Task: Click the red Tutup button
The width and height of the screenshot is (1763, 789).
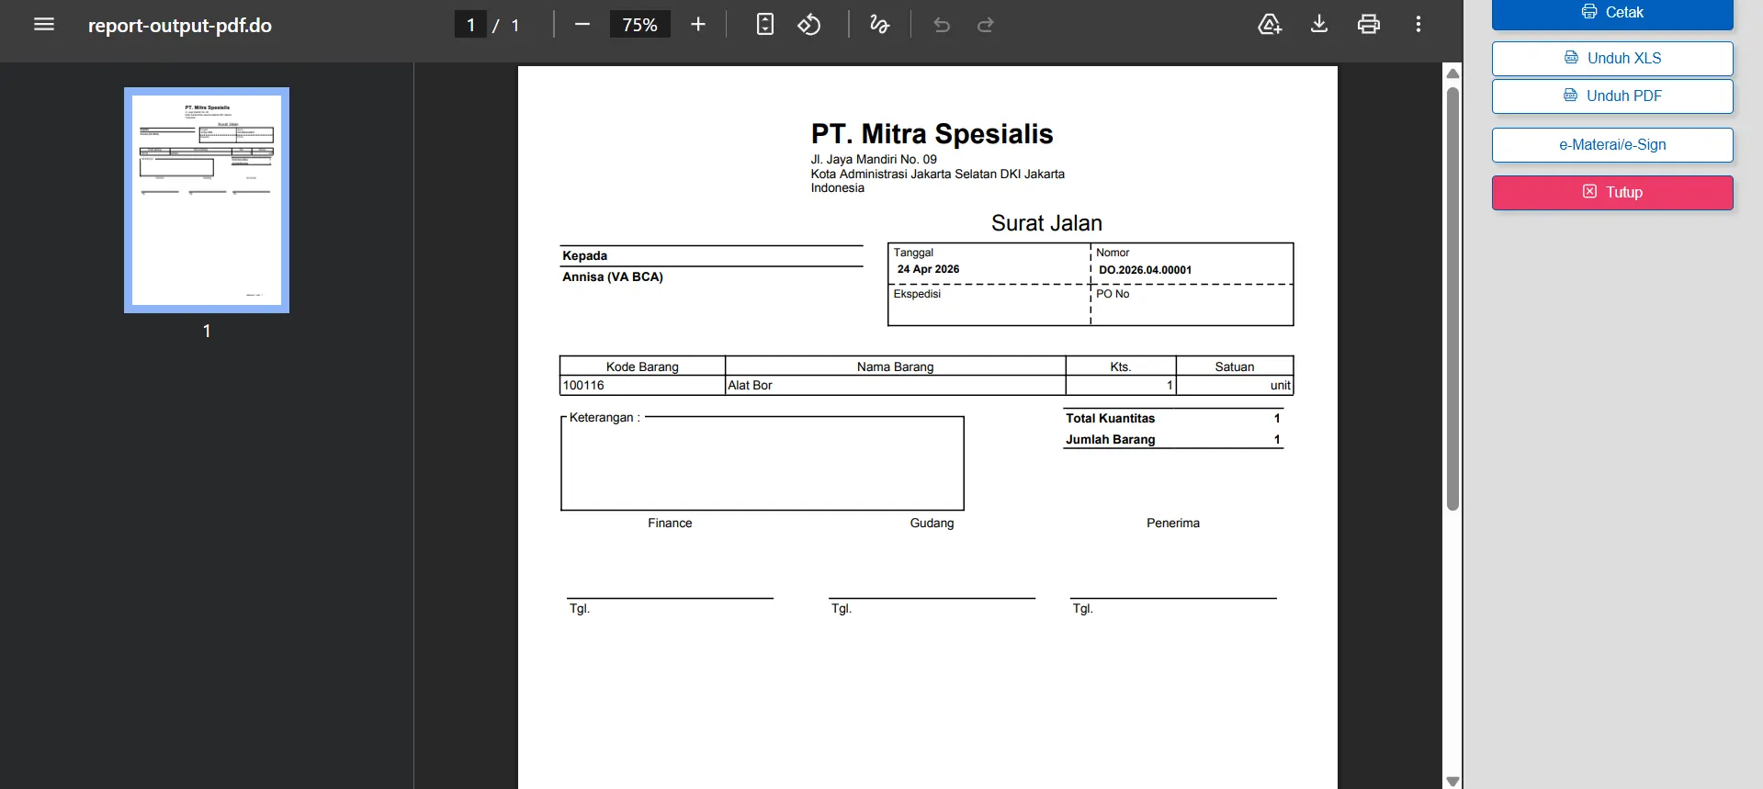Action: [1612, 193]
